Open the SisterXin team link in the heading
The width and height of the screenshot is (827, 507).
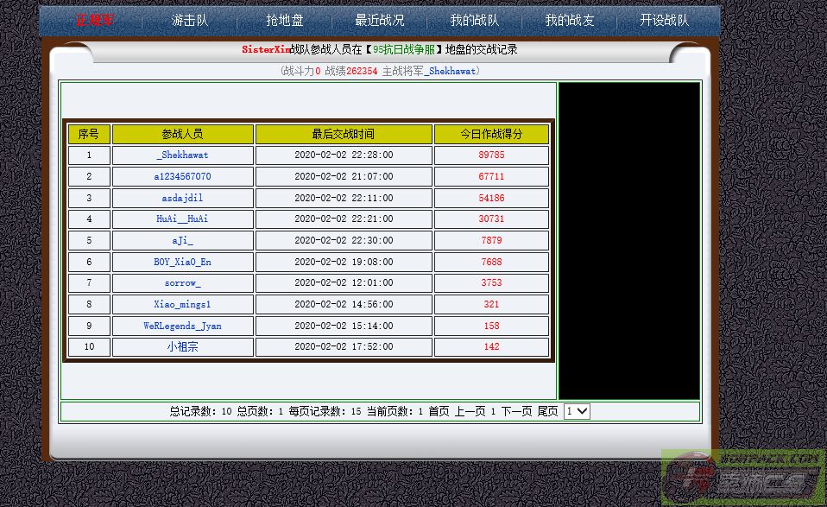click(x=266, y=50)
